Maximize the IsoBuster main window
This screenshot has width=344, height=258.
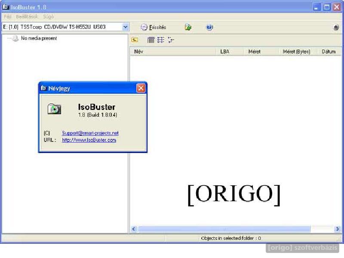(327, 7)
